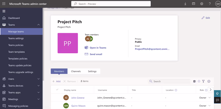This screenshot has width=221, height=109.
Task: Click the Teams apps icon in sidebar
Action: [x=4, y=92]
